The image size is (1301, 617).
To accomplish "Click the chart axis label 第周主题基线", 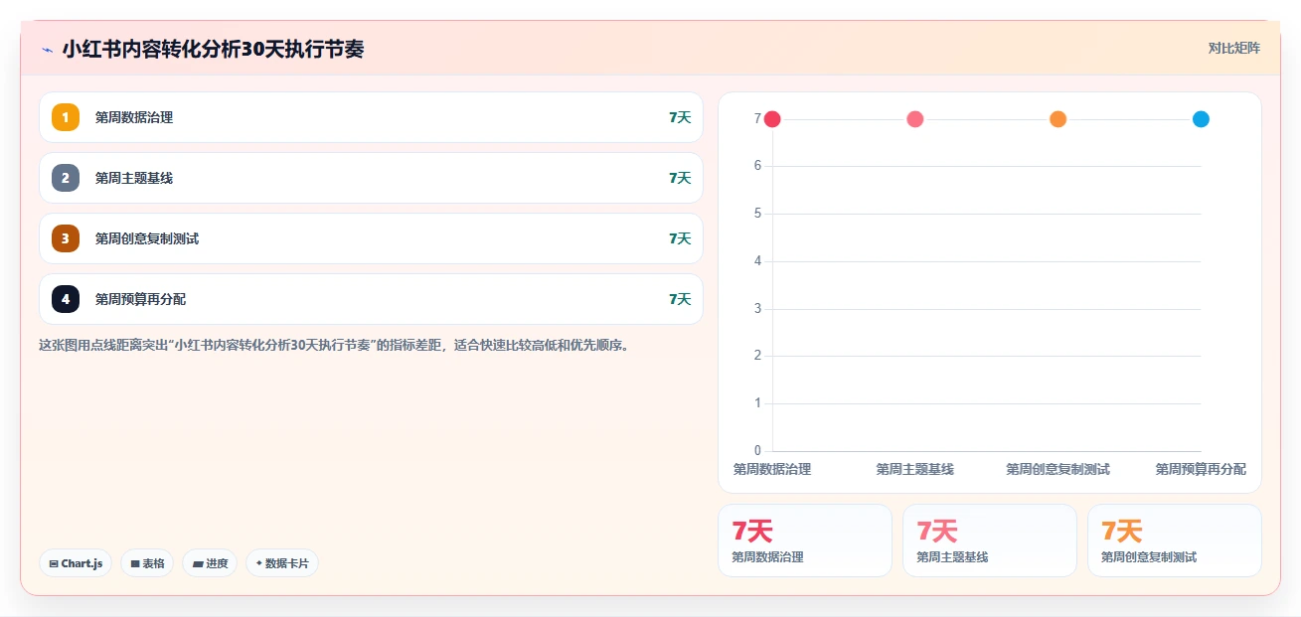I will 915,469.
